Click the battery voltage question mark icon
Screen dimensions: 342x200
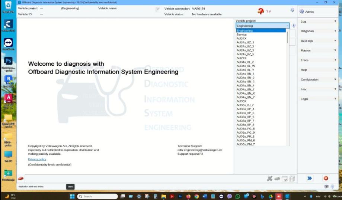[x=261, y=11]
